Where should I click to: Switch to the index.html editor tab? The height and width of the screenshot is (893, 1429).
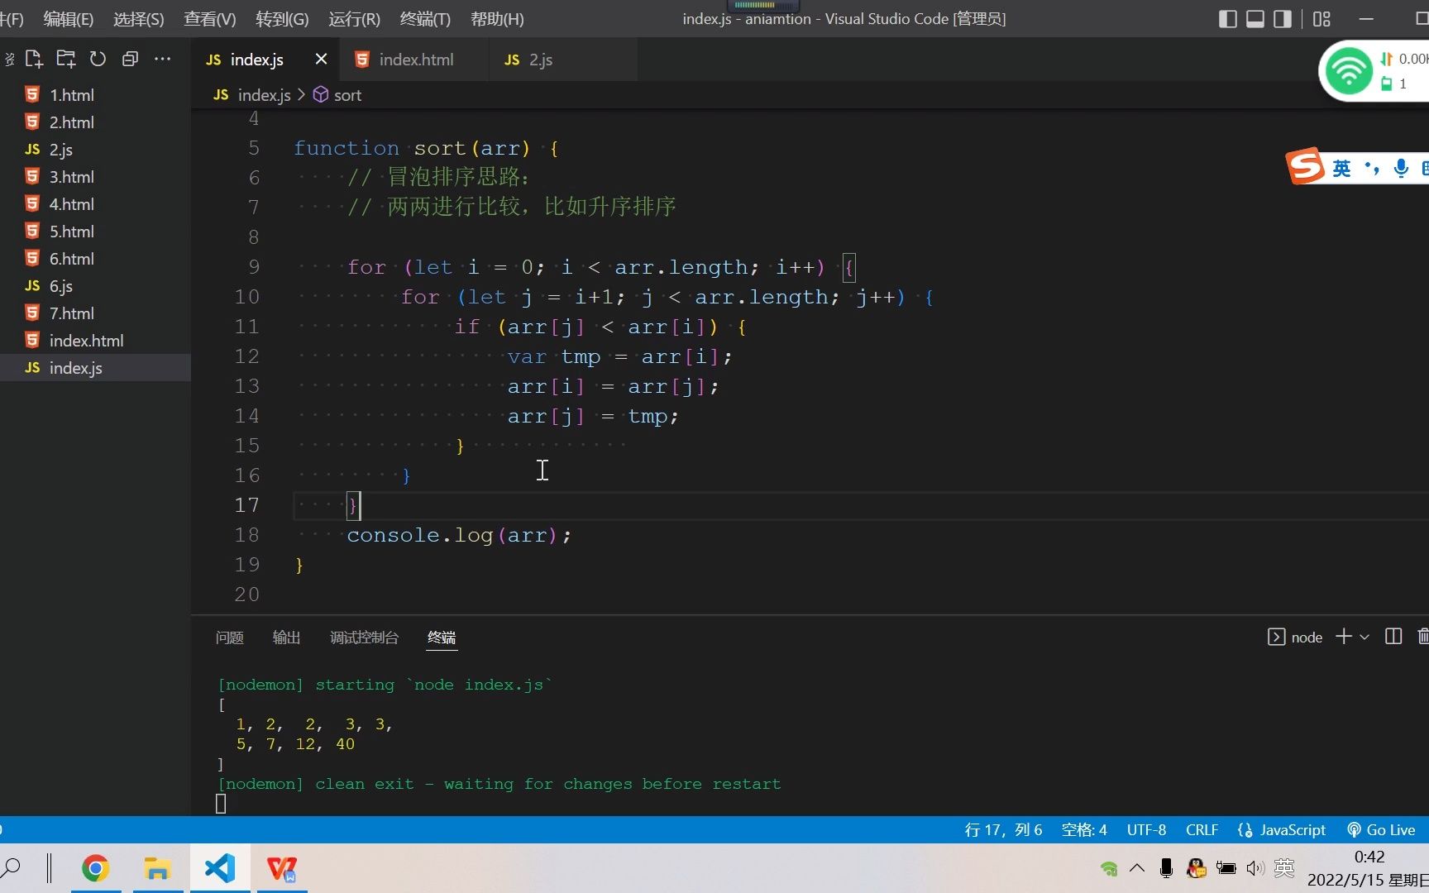[x=416, y=60]
